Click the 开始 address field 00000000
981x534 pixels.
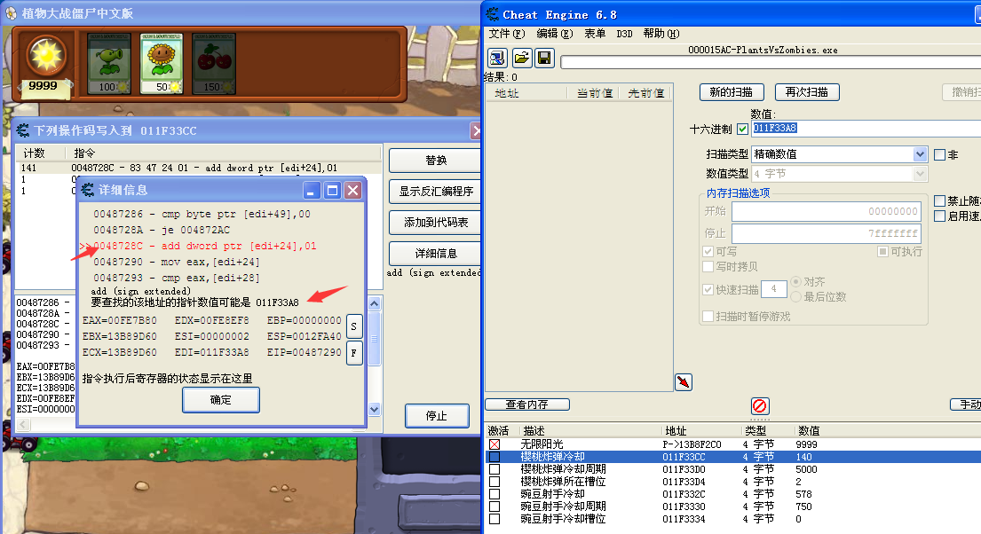(x=827, y=211)
